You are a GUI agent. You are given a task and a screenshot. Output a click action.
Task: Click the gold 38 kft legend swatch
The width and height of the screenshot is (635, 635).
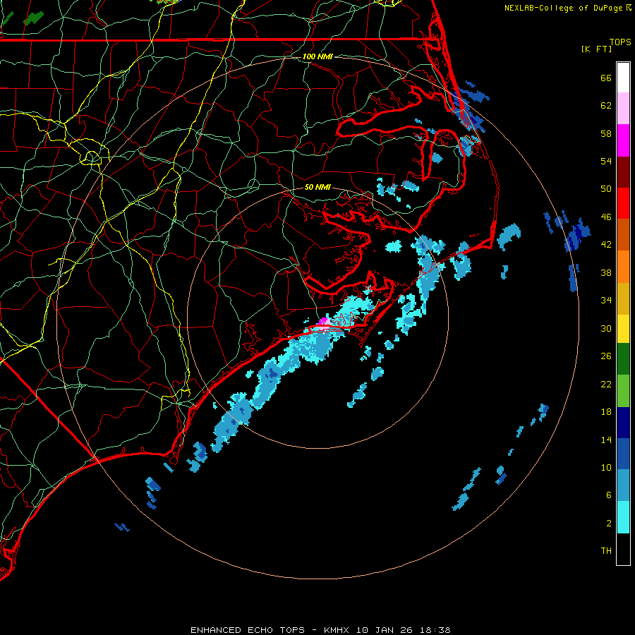pos(623,298)
